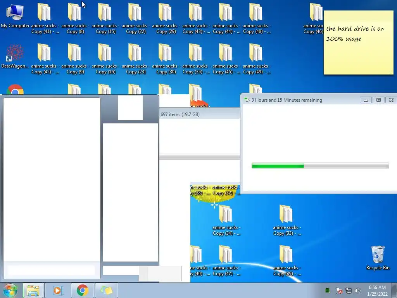Open the My Computer desktop icon
The image size is (397, 298).
tap(15, 16)
